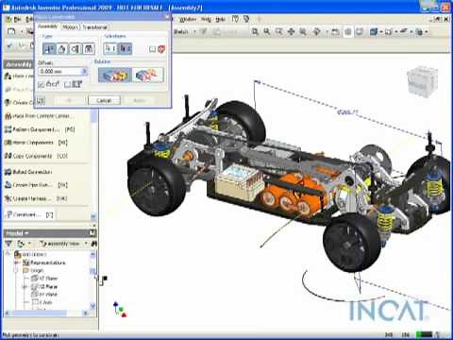Open the display mode dropdown arrow
Viewport: 453px width, 340px height.
coord(380,32)
